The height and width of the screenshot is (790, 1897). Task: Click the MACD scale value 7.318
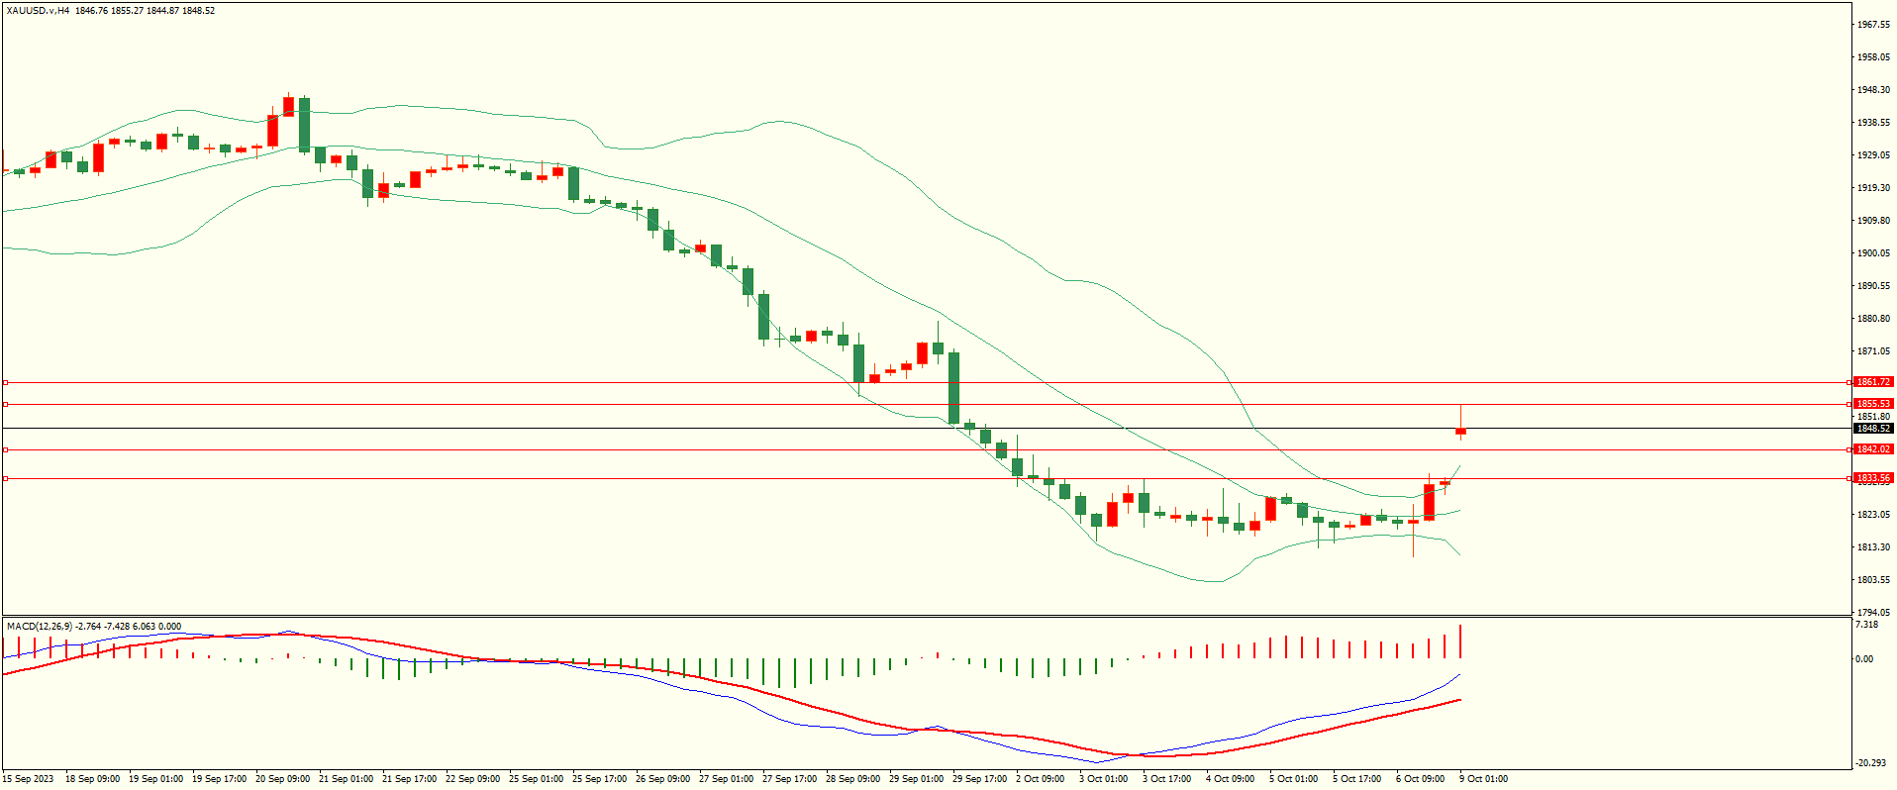click(1866, 626)
